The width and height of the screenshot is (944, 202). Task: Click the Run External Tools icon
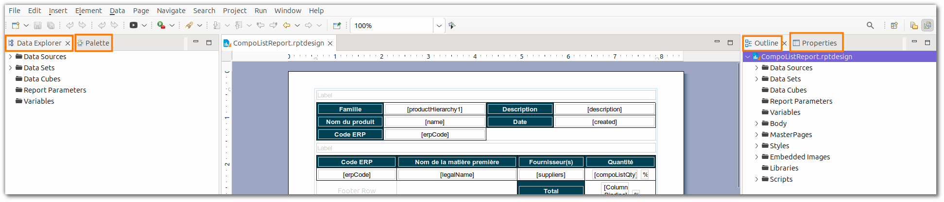tap(161, 26)
